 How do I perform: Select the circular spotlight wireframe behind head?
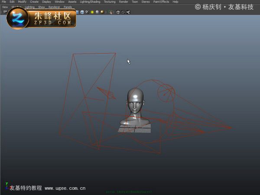[x=166, y=93]
